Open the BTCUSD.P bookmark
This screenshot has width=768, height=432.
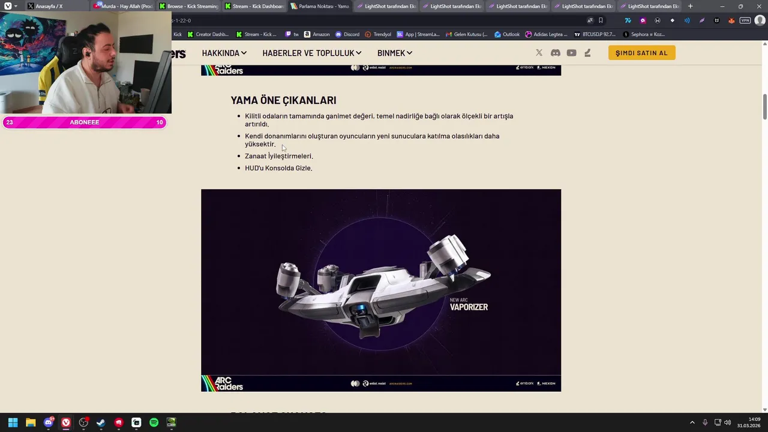pos(595,34)
